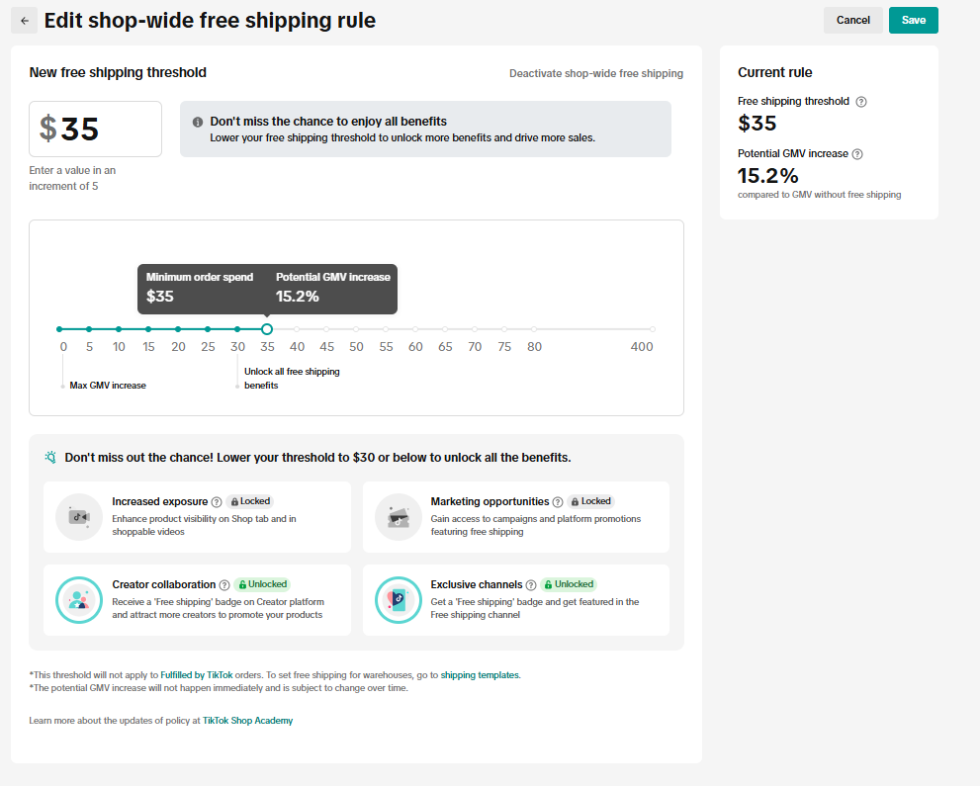This screenshot has height=786, width=980.
Task: Click help icon next to Increased exposure
Action: point(217,502)
